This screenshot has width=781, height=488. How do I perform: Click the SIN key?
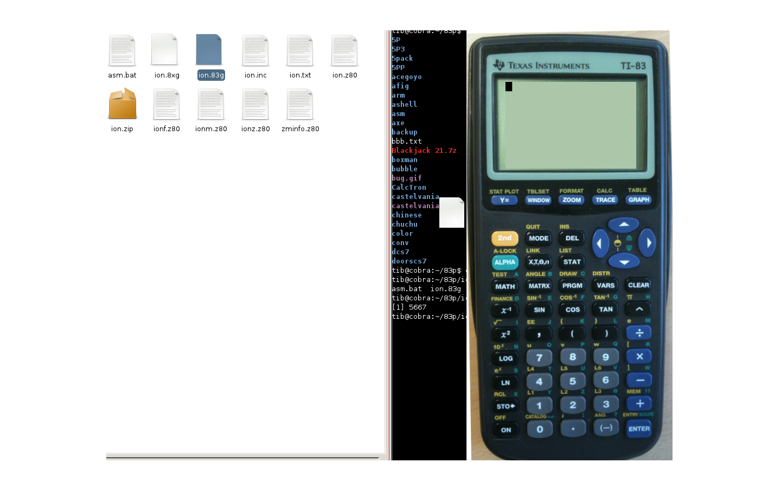[x=539, y=310]
